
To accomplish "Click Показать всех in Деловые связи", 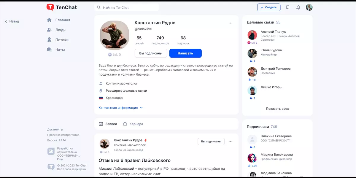I will coord(277,109).
